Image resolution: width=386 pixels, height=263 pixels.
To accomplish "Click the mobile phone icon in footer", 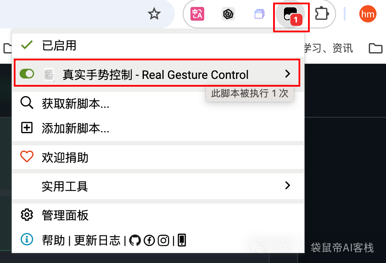I will click(182, 240).
